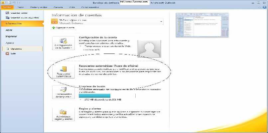The image size is (268, 133).
Task: Click the orange Exchange account icon
Action: pyautogui.click(x=55, y=21)
